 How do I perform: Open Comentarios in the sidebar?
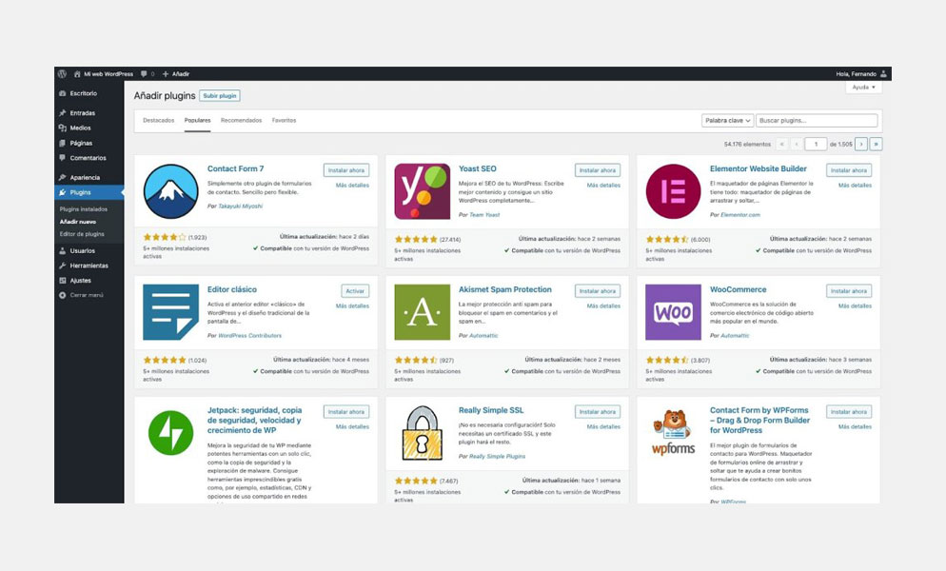(89, 158)
